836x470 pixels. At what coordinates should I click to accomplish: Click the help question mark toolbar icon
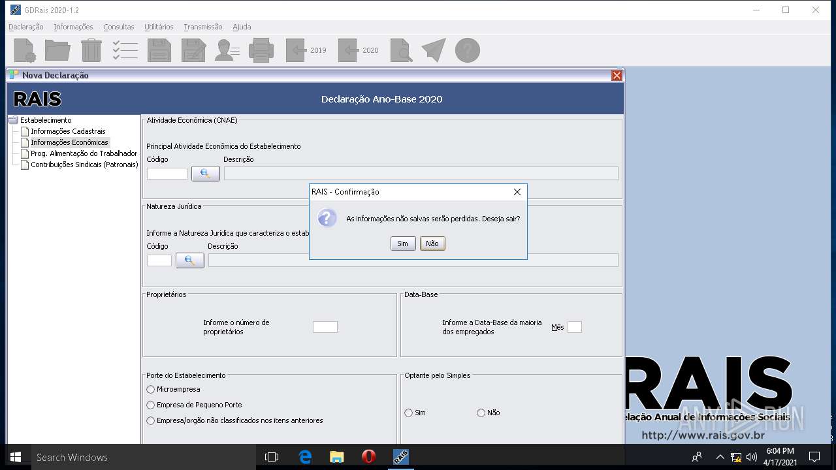[x=468, y=50]
